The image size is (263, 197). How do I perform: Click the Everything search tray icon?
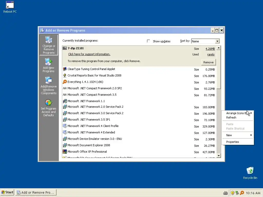click(x=242, y=193)
